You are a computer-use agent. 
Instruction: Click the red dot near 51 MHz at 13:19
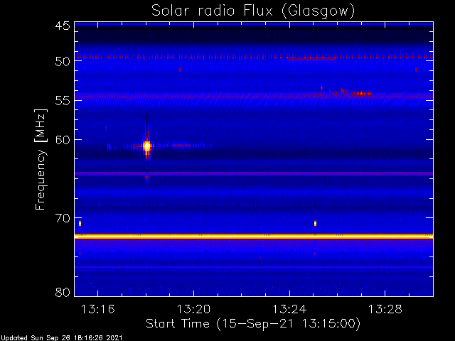180,70
